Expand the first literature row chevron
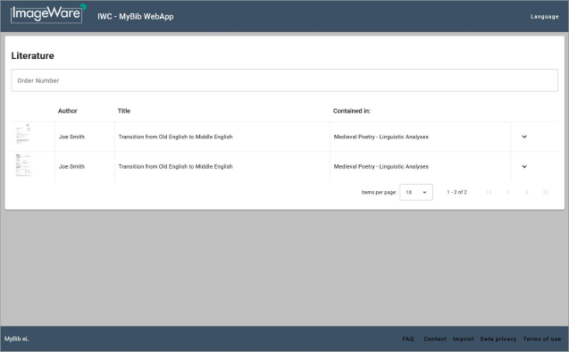The height and width of the screenshot is (352, 569). (524, 137)
